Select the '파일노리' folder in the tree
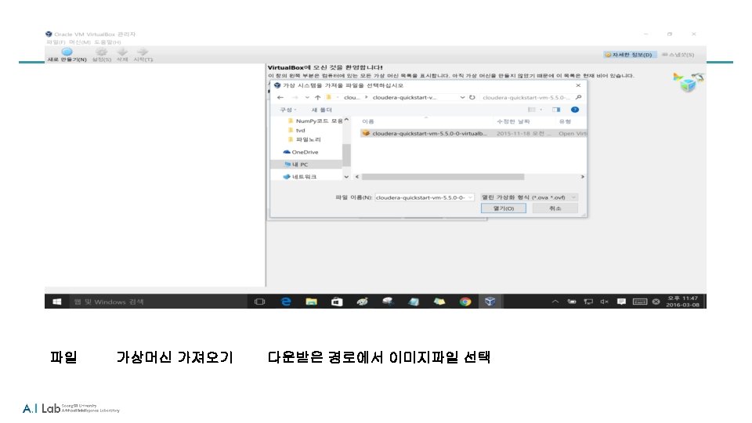752x423 pixels. (304, 139)
